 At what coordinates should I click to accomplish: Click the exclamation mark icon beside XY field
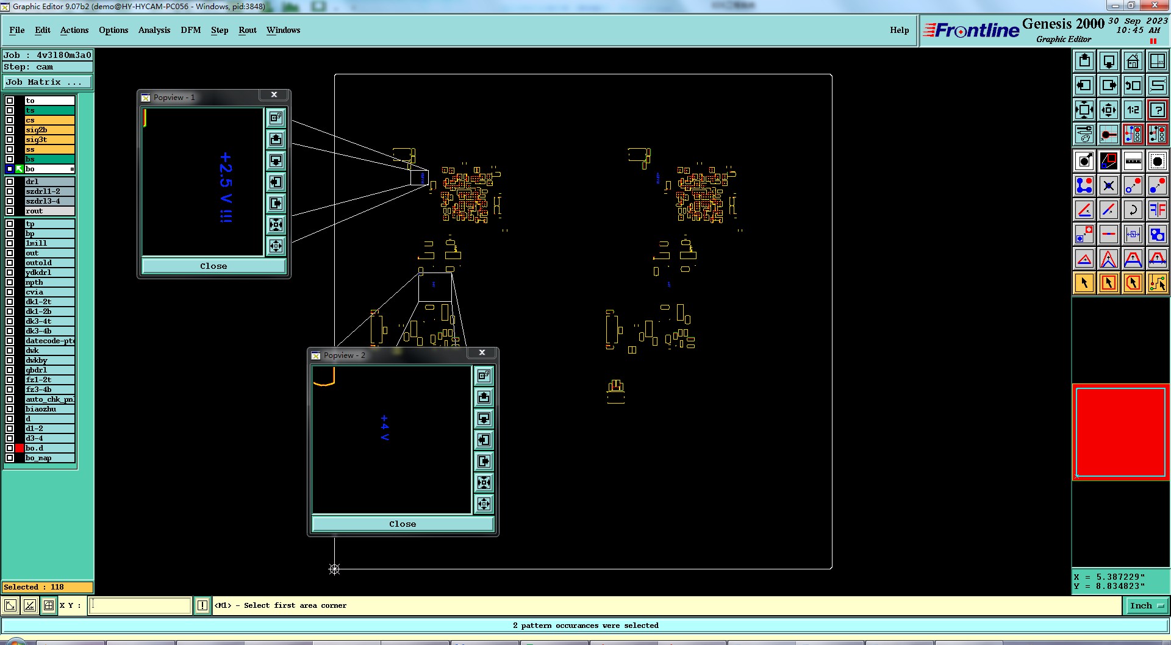pos(202,605)
